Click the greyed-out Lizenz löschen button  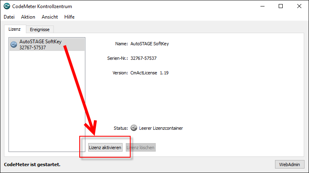[140, 148]
